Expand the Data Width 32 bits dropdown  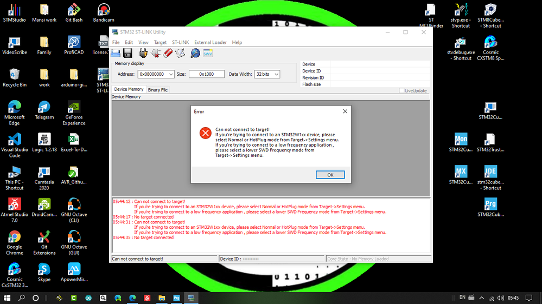276,74
